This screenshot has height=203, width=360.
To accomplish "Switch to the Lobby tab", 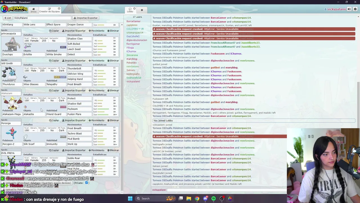I will [x=130, y=10].
